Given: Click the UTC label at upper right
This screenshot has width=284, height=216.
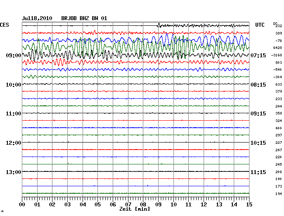Looking at the screenshot, I should tap(260, 25).
